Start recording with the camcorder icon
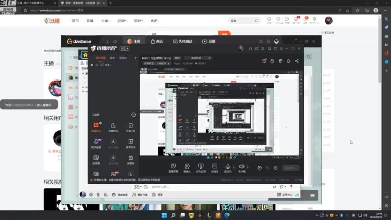The width and height of the screenshot is (391, 220). 260,168
